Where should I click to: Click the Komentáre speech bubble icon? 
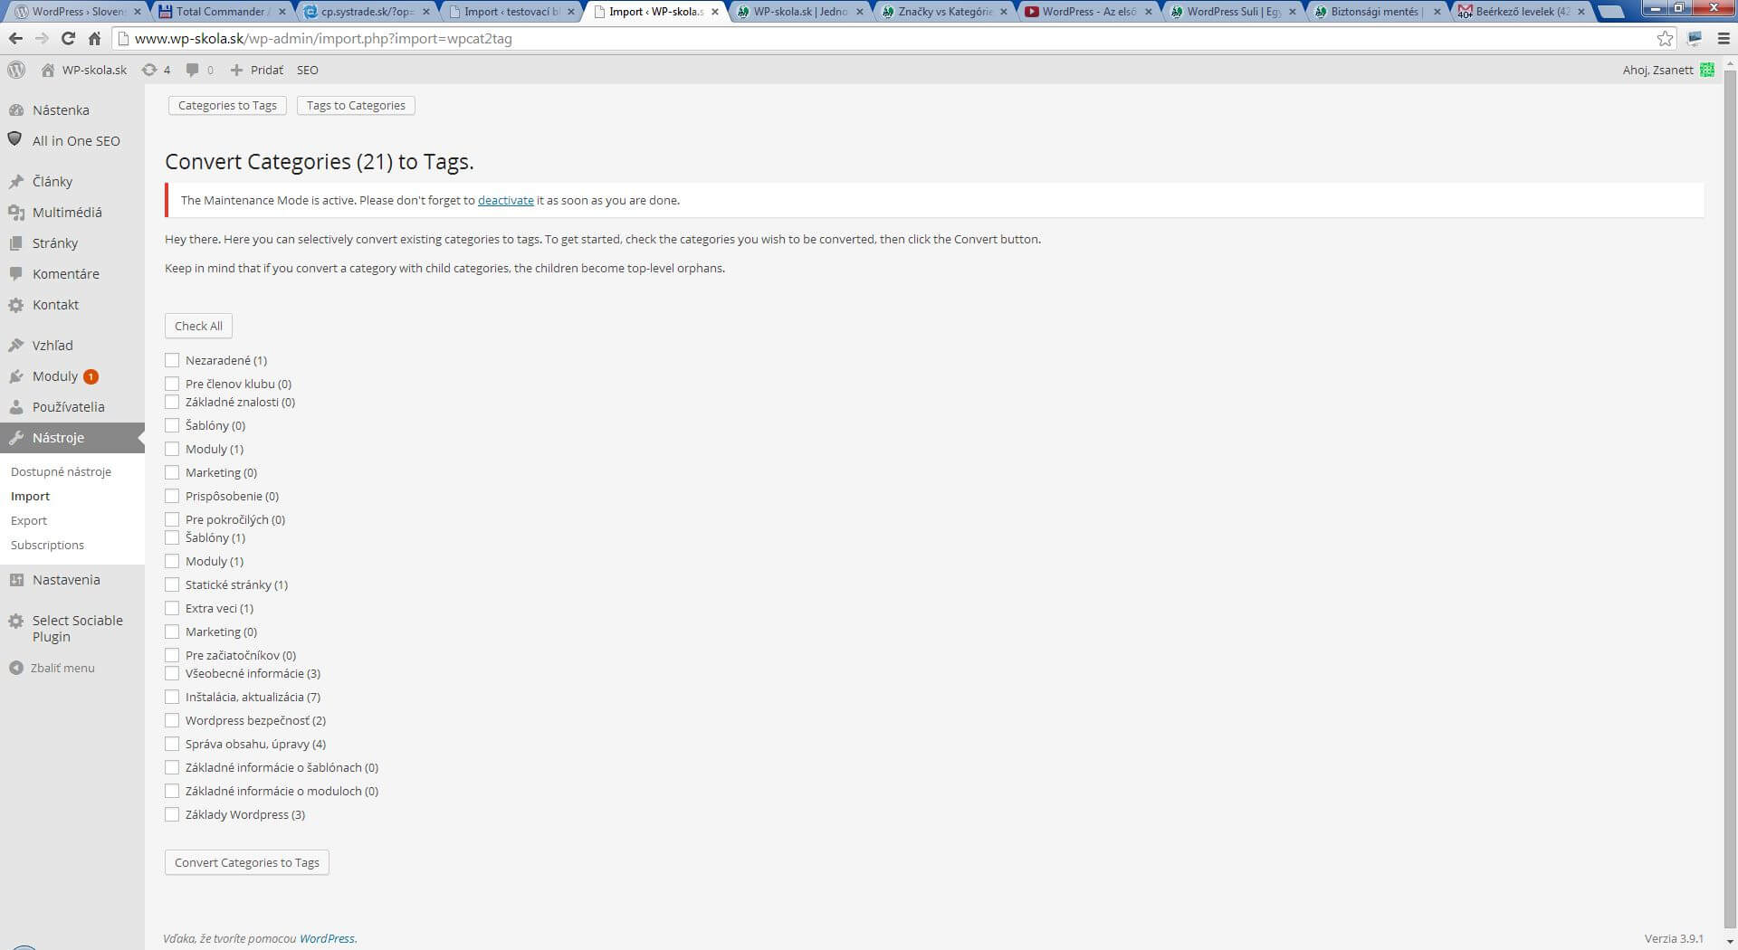click(15, 273)
